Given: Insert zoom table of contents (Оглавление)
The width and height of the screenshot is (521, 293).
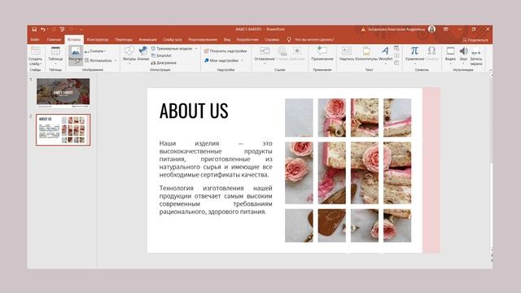Looking at the screenshot, I should (x=265, y=55).
